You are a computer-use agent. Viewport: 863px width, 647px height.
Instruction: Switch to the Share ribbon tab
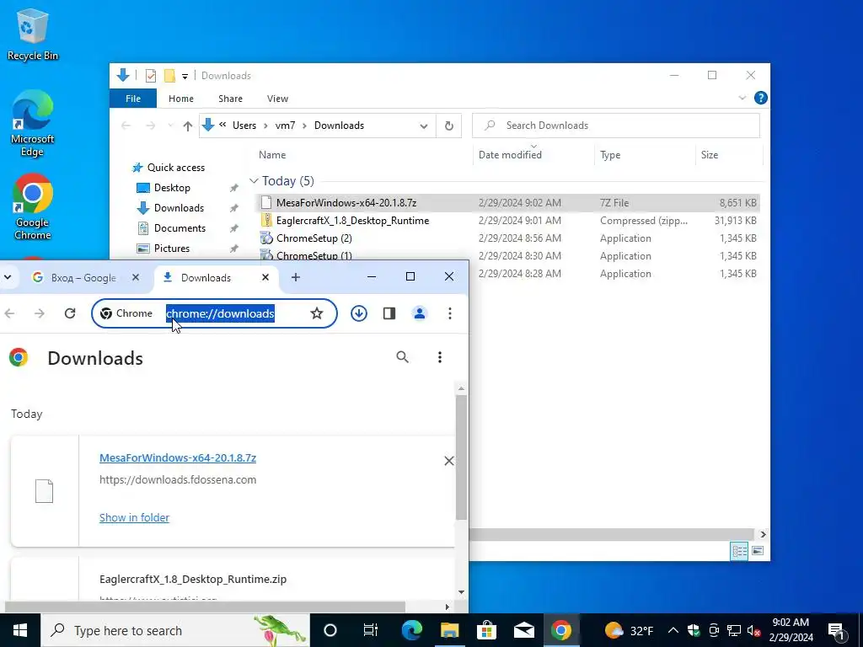tap(230, 99)
